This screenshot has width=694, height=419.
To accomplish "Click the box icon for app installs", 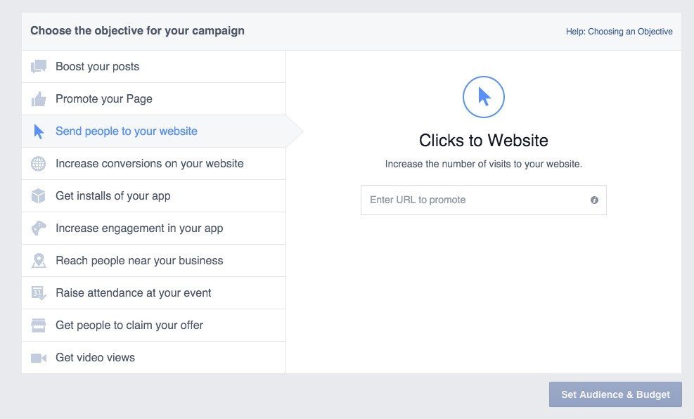I will [x=38, y=196].
